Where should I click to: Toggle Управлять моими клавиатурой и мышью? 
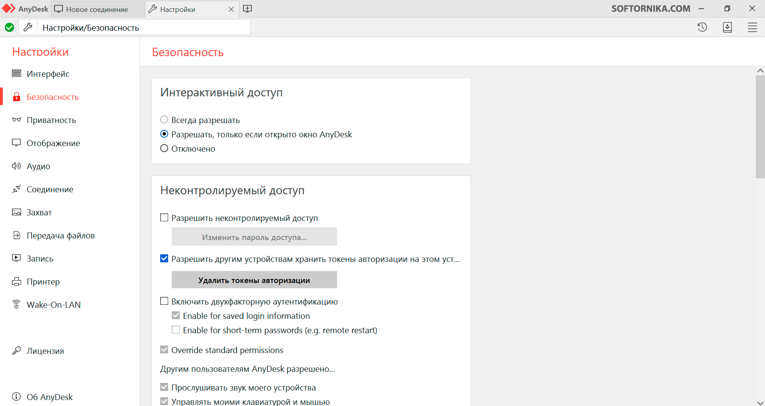164,401
